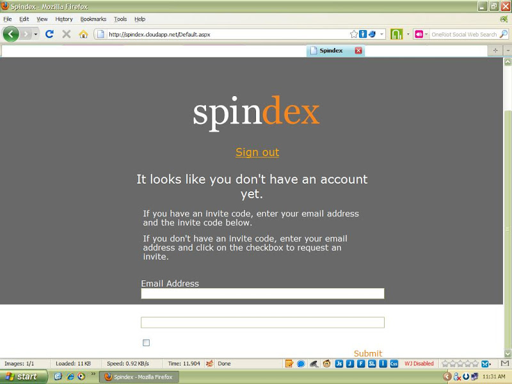Open the Tools menu

(120, 19)
